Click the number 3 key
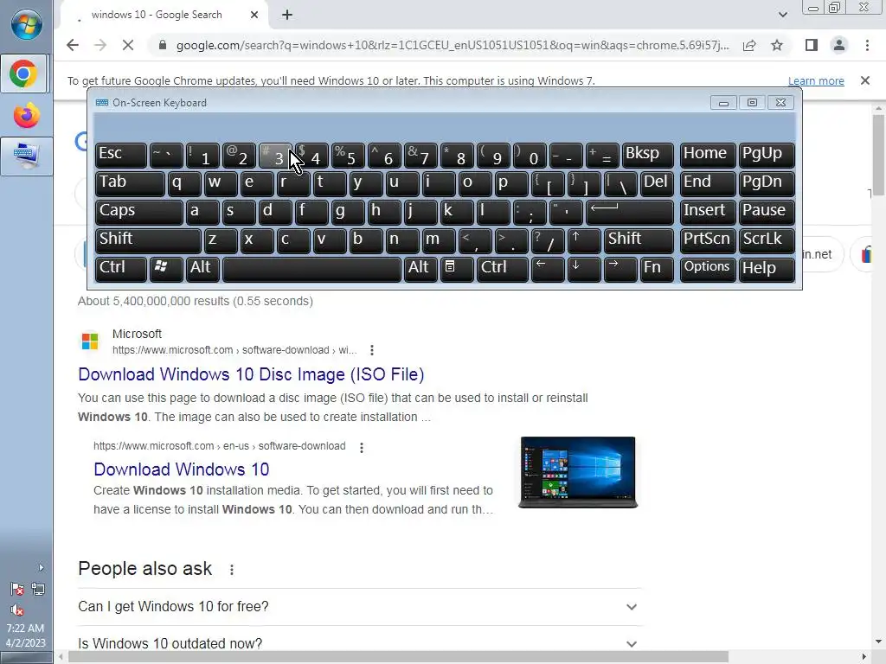The height and width of the screenshot is (664, 886). (x=275, y=155)
